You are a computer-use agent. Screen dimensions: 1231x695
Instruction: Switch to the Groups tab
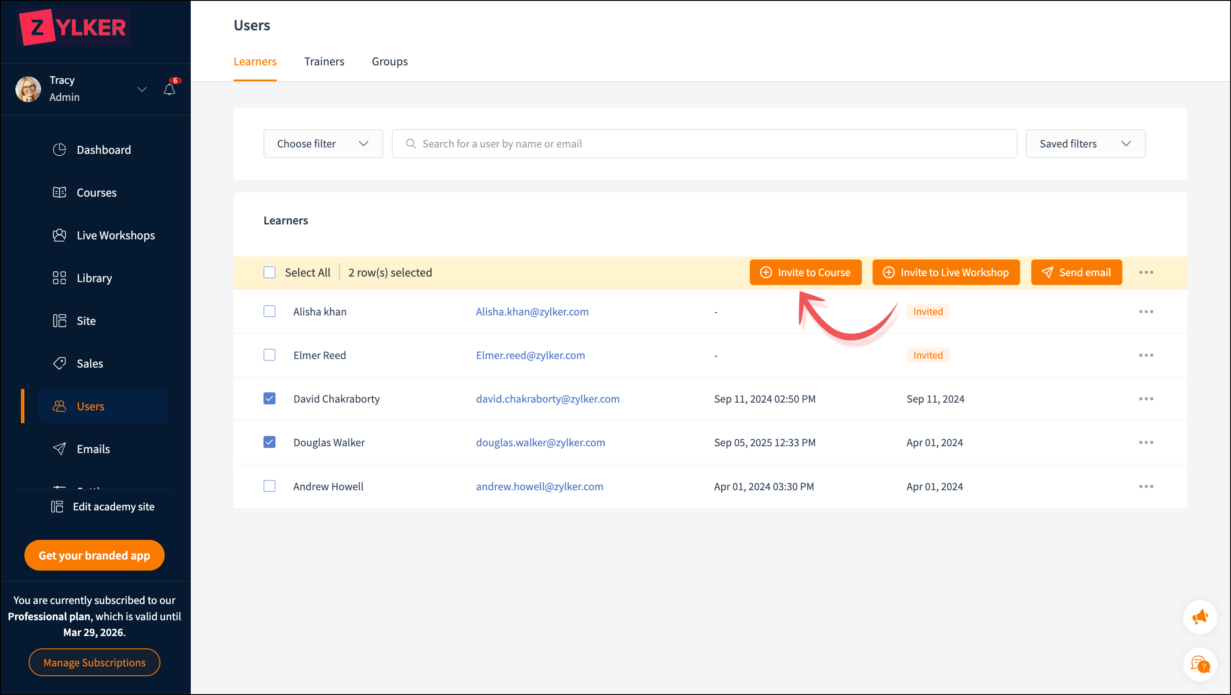[x=390, y=62]
